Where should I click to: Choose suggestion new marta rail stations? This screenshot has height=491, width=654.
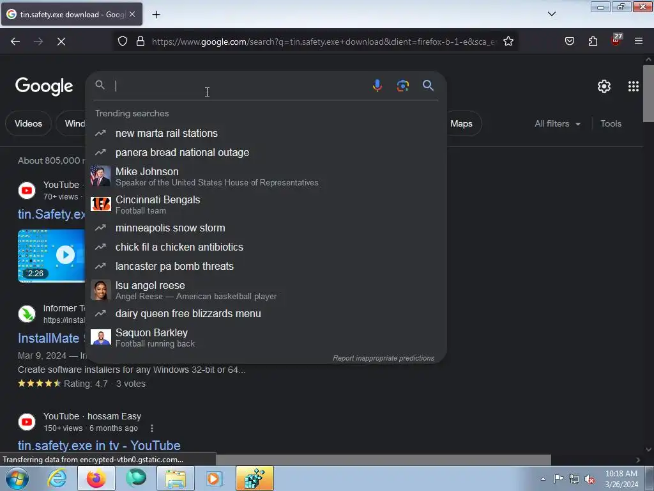point(266,133)
